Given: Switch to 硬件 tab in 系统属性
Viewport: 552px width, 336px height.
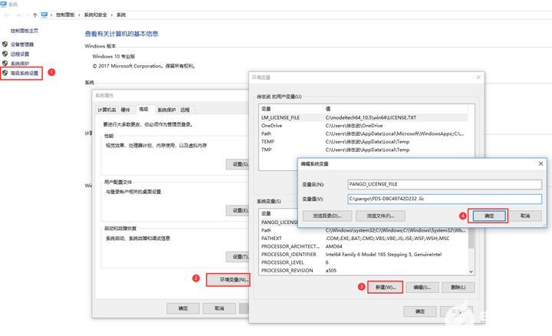Looking at the screenshot, I should point(125,110).
